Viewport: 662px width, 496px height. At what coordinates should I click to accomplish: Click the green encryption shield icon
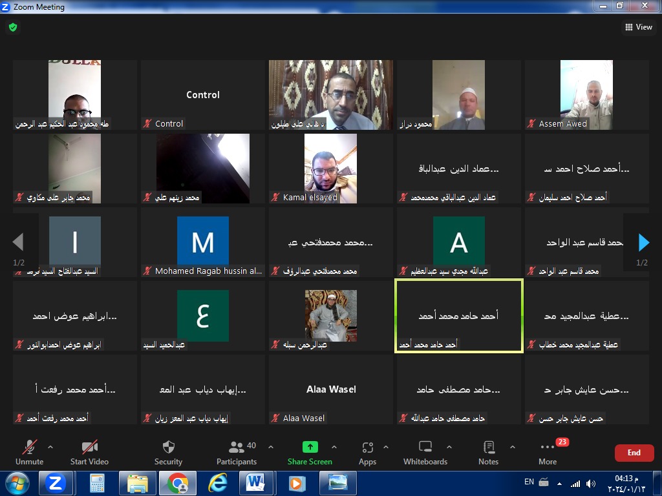pos(13,27)
